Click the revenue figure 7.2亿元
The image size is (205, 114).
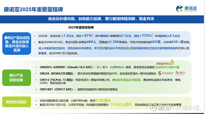[68, 36]
